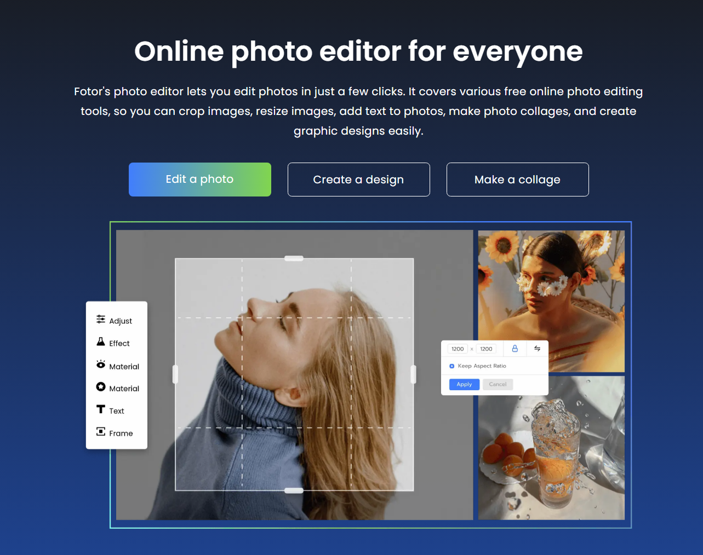Select the Text tool T icon
This screenshot has width=703, height=555.
[x=101, y=409]
